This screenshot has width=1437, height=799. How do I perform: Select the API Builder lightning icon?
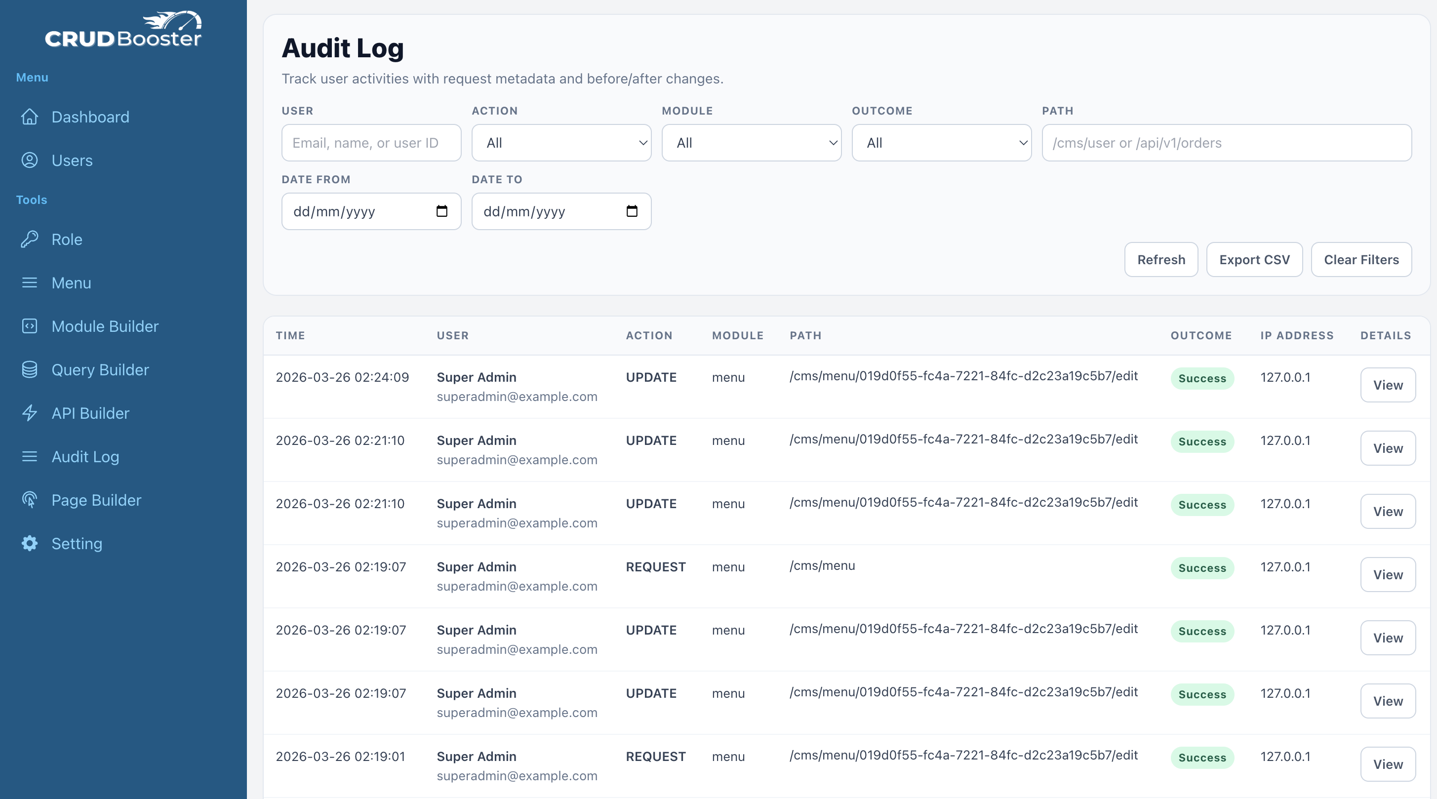[30, 413]
